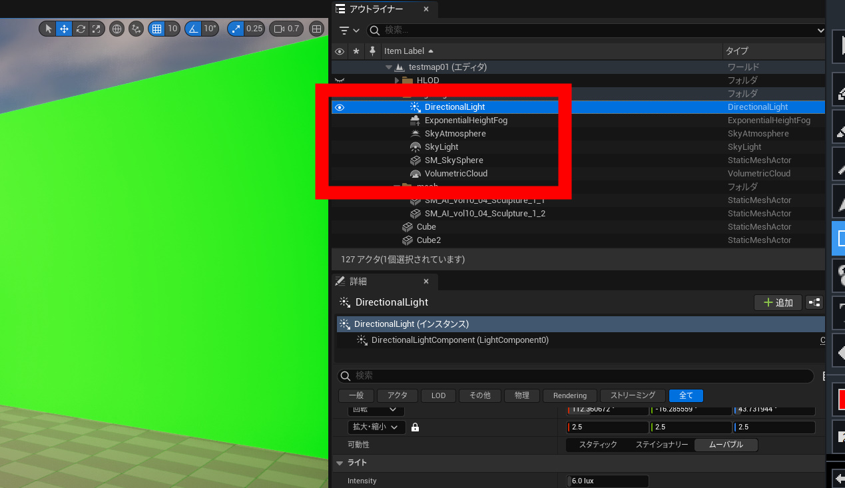
Task: Open camera speed setting showing 0.7
Action: [x=286, y=29]
